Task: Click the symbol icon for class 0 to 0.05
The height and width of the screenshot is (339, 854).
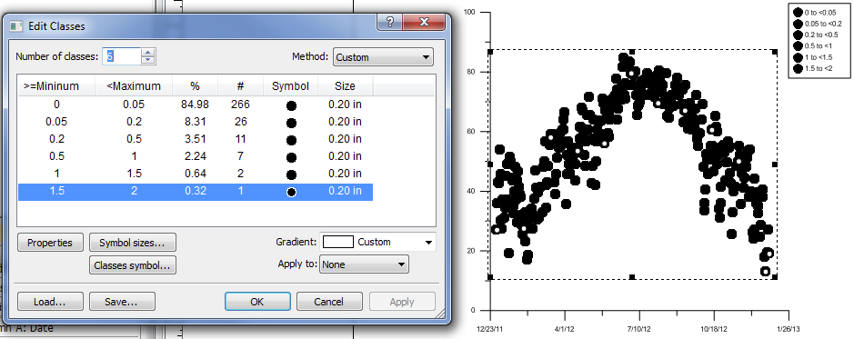Action: click(x=291, y=105)
